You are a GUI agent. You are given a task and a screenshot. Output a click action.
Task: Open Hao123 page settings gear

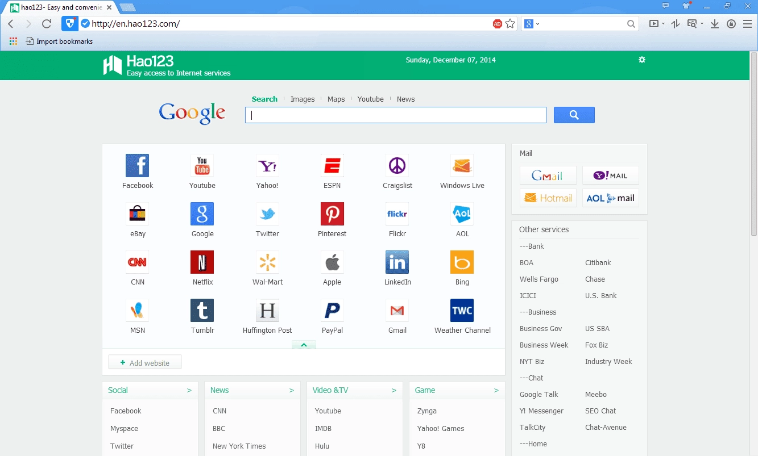(x=642, y=60)
